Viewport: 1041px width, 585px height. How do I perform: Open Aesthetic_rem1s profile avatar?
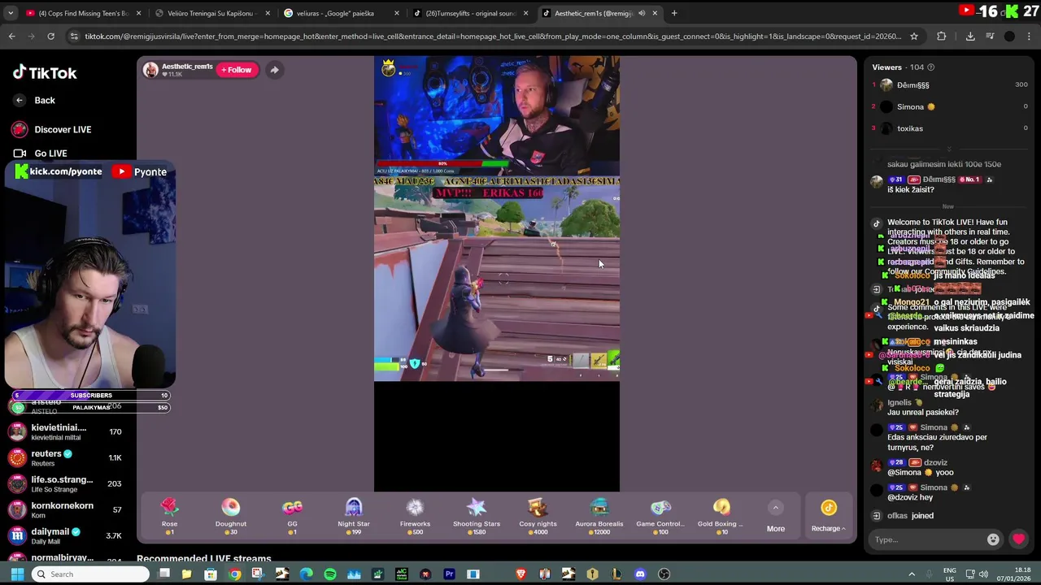tap(150, 70)
